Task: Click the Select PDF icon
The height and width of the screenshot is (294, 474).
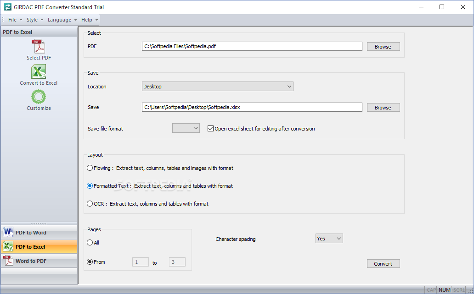Action: point(39,46)
